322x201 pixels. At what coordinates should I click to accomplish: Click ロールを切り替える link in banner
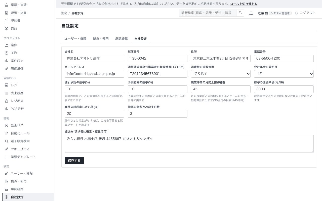pyautogui.click(x=244, y=4)
